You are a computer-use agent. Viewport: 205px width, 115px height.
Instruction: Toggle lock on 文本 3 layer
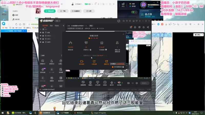click(x=43, y=36)
